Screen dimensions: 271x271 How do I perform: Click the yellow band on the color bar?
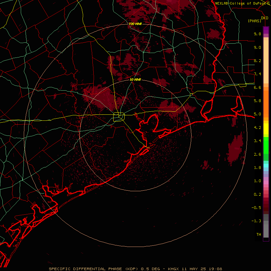pos(266,129)
